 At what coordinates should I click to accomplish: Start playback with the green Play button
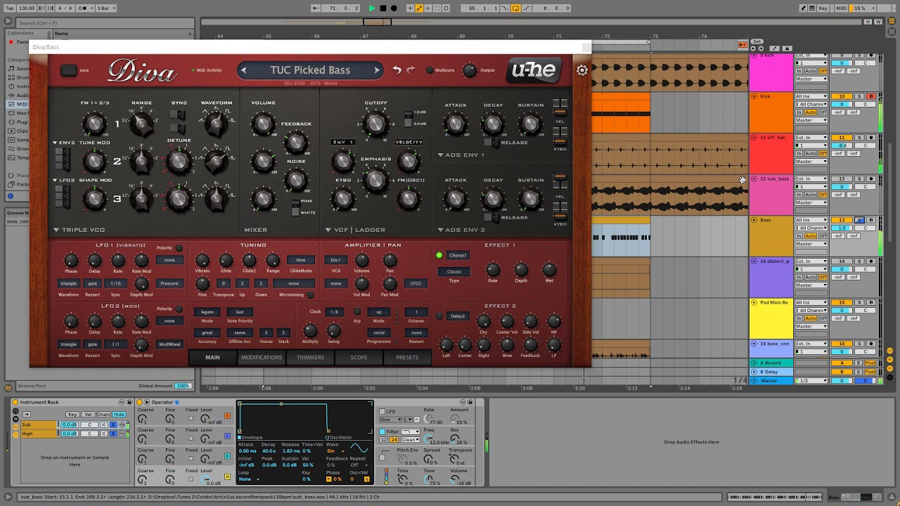pos(372,8)
